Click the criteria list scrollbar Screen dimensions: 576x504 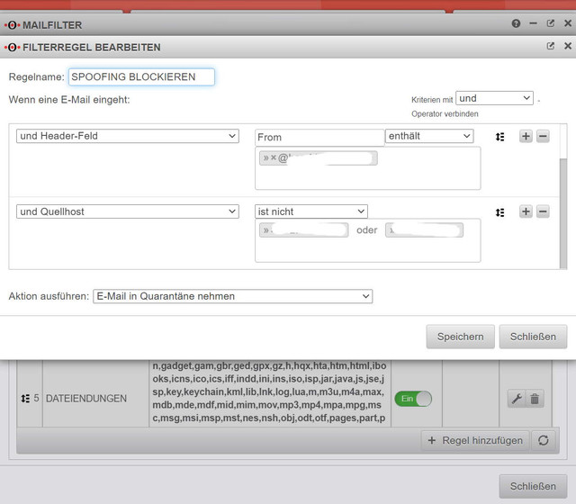(563, 213)
